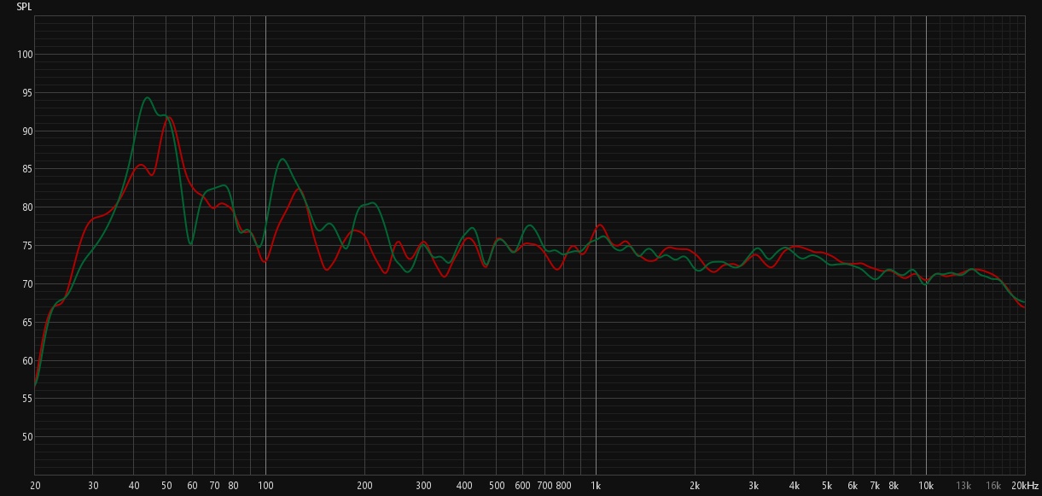Click the 65 value on SPL axis

[26, 323]
